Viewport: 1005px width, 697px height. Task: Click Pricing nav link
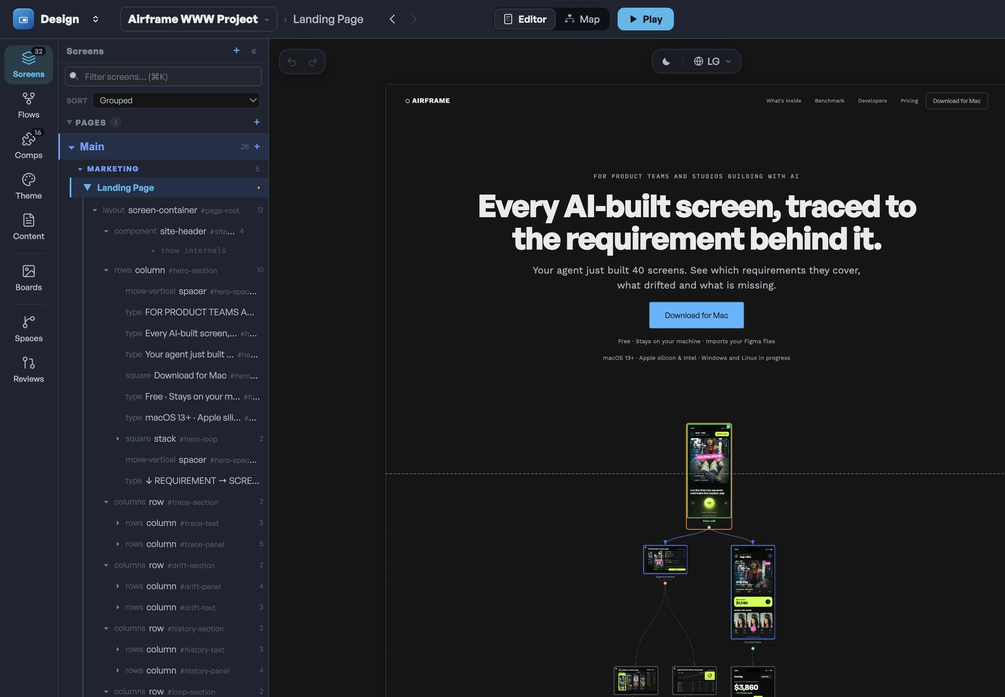tap(909, 101)
